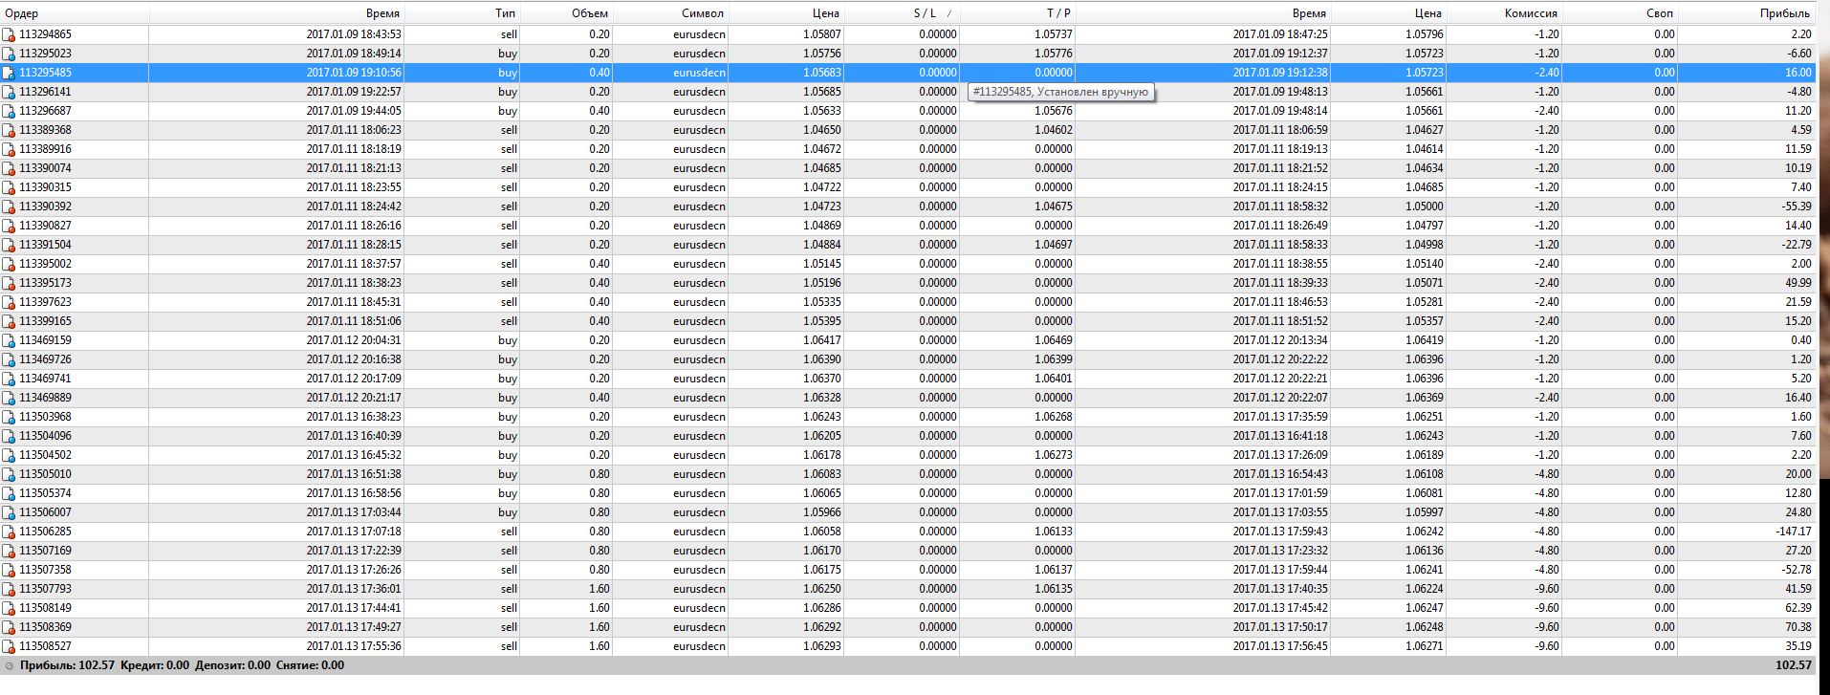Click the Снятие: 0.00 summary text
The height and width of the screenshot is (695, 1830).
pos(310,665)
